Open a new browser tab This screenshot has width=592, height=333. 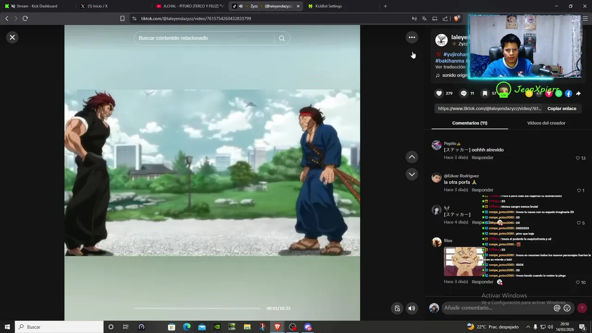click(x=385, y=6)
